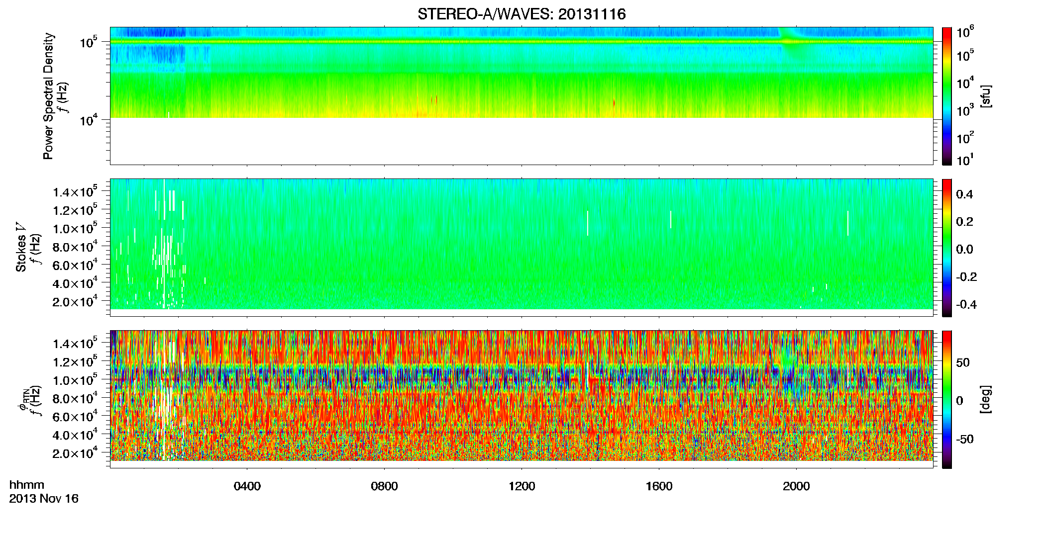Click 2.0×10^4 tick in Stokes V panel

[76, 301]
